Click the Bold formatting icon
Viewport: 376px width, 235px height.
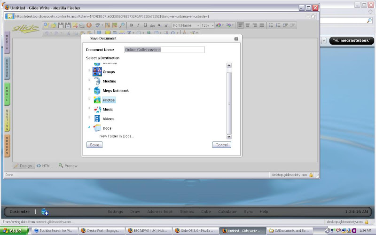tap(132, 25)
